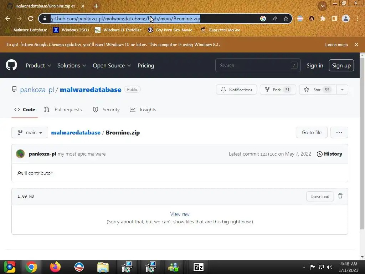Click the commit hash 123f16c
Image resolution: width=365 pixels, height=274 pixels.
point(268,154)
